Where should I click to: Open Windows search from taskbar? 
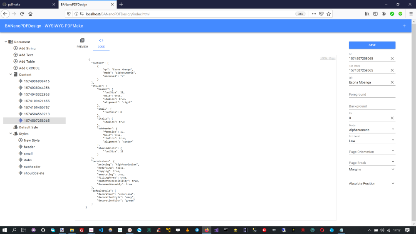tap(14, 230)
